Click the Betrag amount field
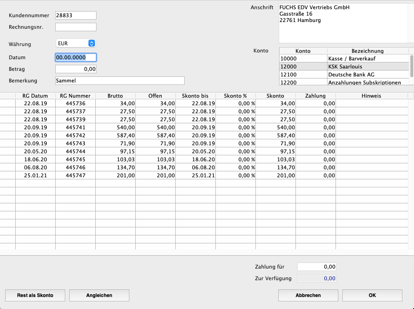Image resolution: width=414 pixels, height=309 pixels. pos(76,69)
